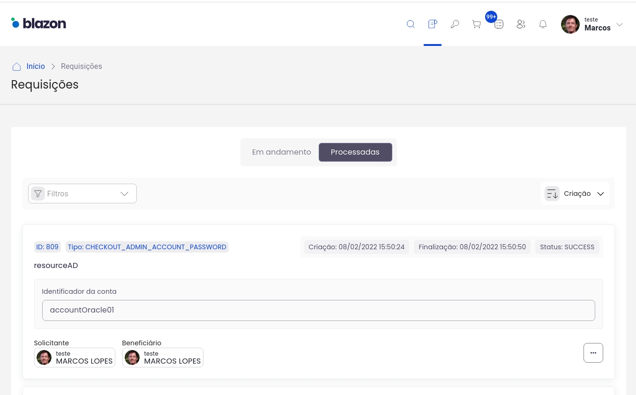Click the key icon in header
Screen dimensions: 636x395
click(x=455, y=24)
